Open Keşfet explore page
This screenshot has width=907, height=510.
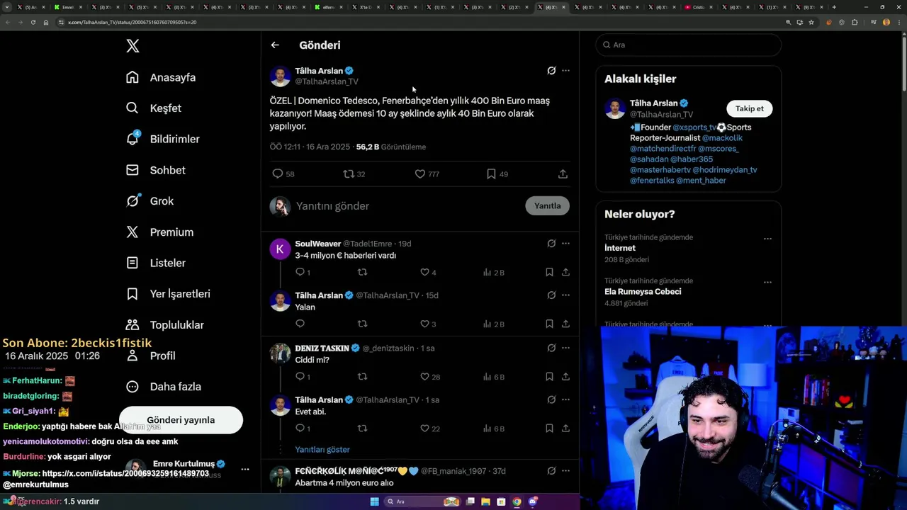coord(154,108)
